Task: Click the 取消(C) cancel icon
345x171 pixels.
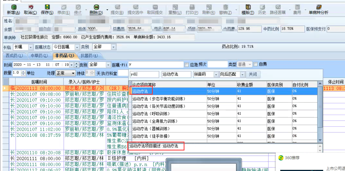Action: coord(30,8)
